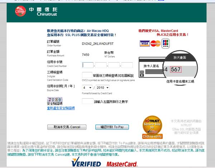Focus the first credit card number box
215x168 pixels.
(x=87, y=65)
